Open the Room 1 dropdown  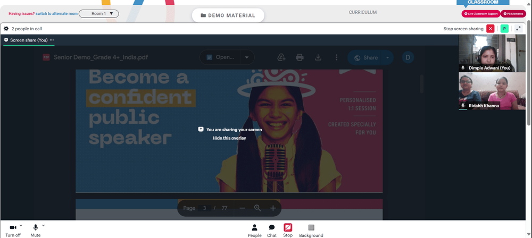pyautogui.click(x=99, y=14)
